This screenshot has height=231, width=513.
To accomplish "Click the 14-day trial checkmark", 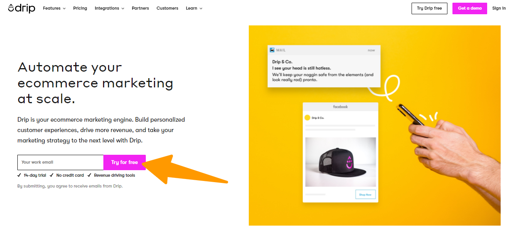I will click(19, 175).
